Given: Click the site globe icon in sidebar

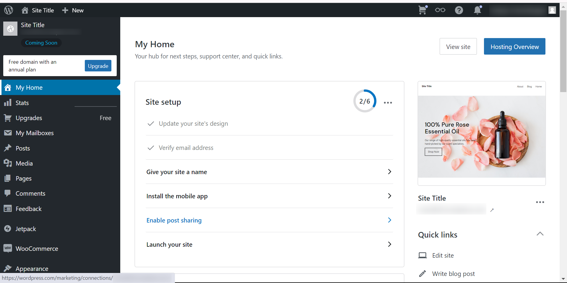Looking at the screenshot, I should click(10, 29).
